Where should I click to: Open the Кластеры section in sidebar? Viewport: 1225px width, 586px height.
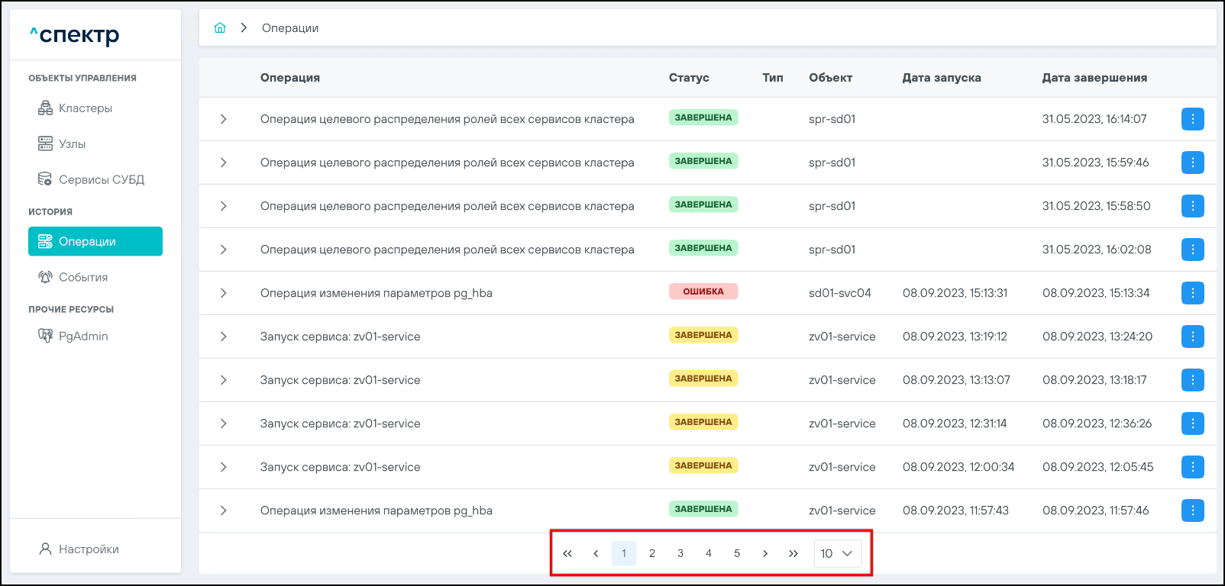[x=85, y=108]
